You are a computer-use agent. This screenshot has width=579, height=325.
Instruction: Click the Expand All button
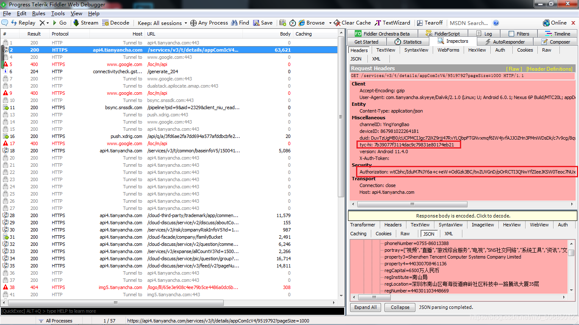365,307
